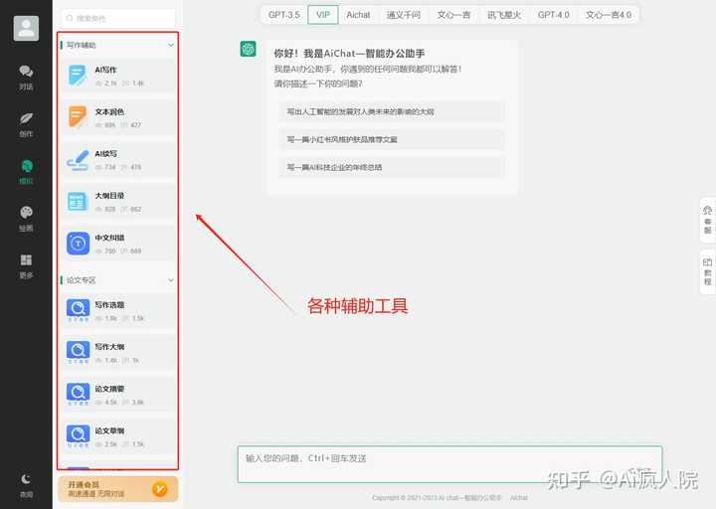Choose the 小红书 skincare recommendation prompt

coord(392,140)
